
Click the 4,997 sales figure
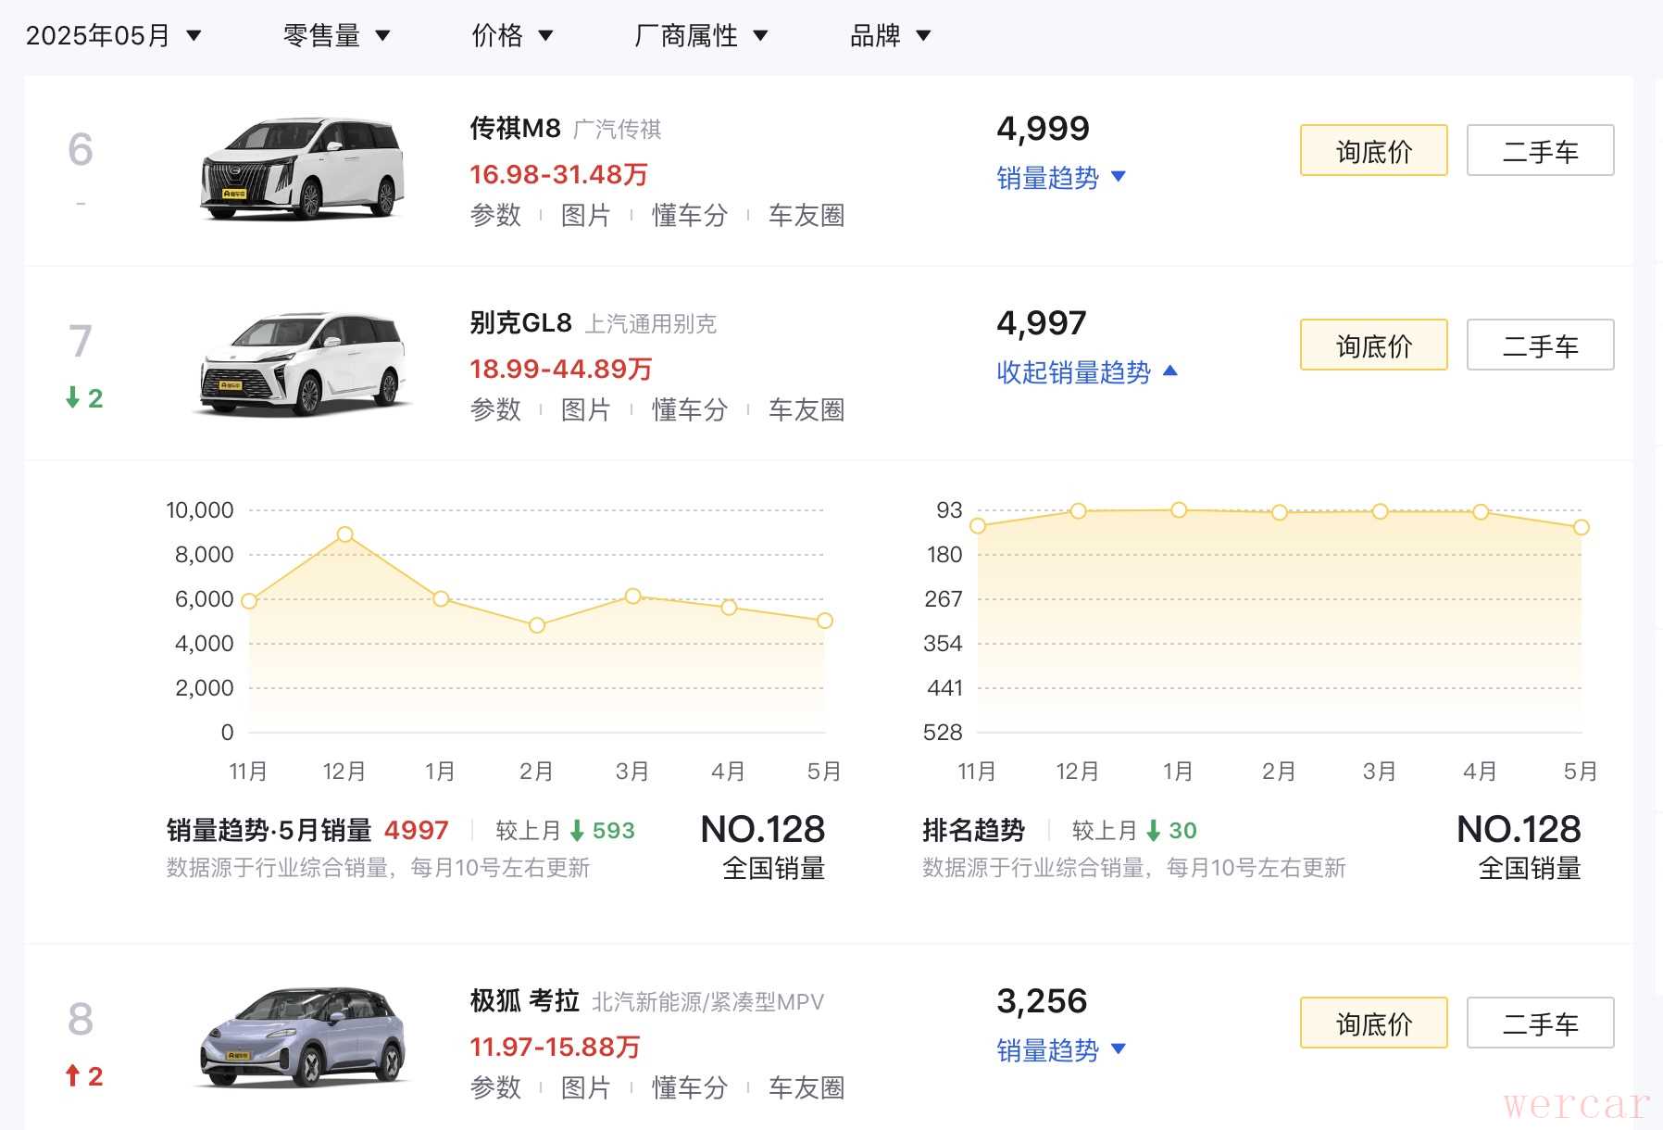pyautogui.click(x=1042, y=322)
